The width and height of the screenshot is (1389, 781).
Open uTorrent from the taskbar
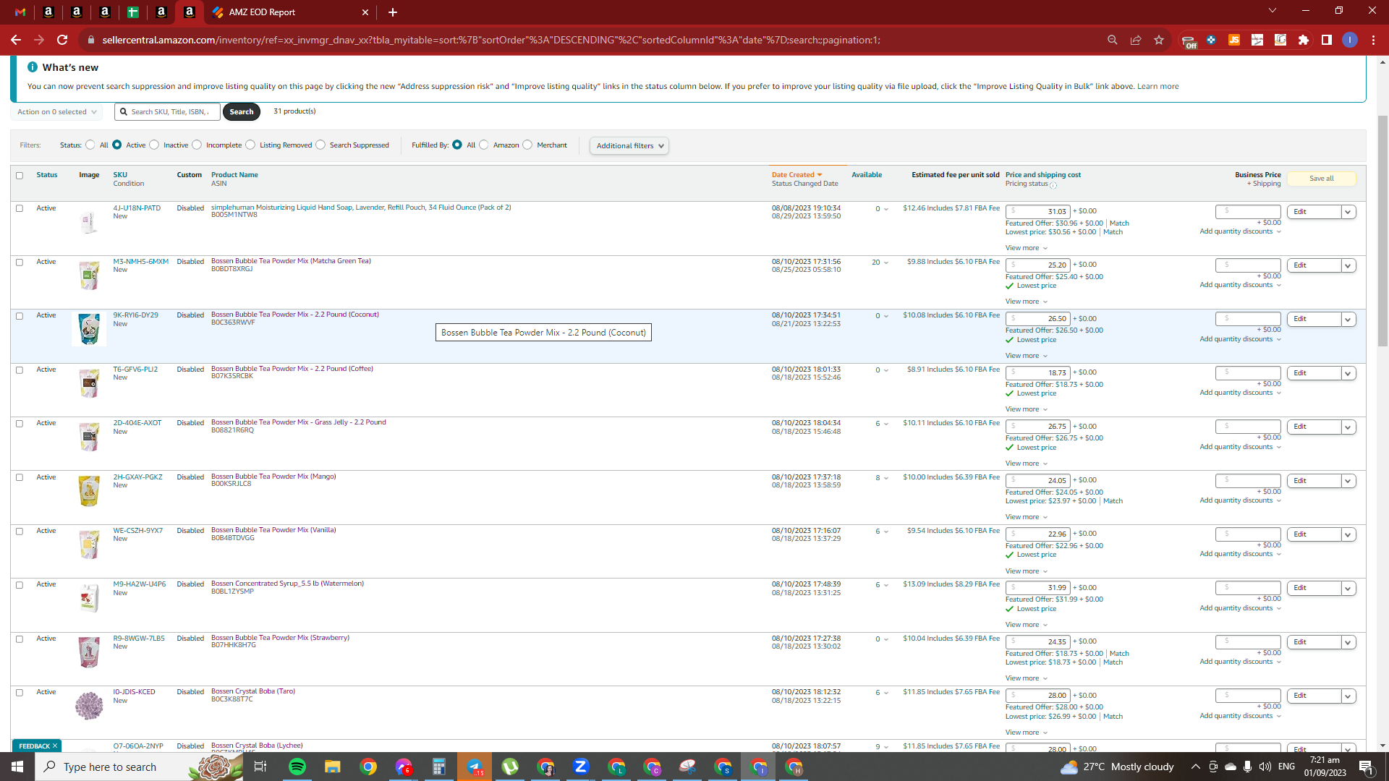click(x=510, y=767)
